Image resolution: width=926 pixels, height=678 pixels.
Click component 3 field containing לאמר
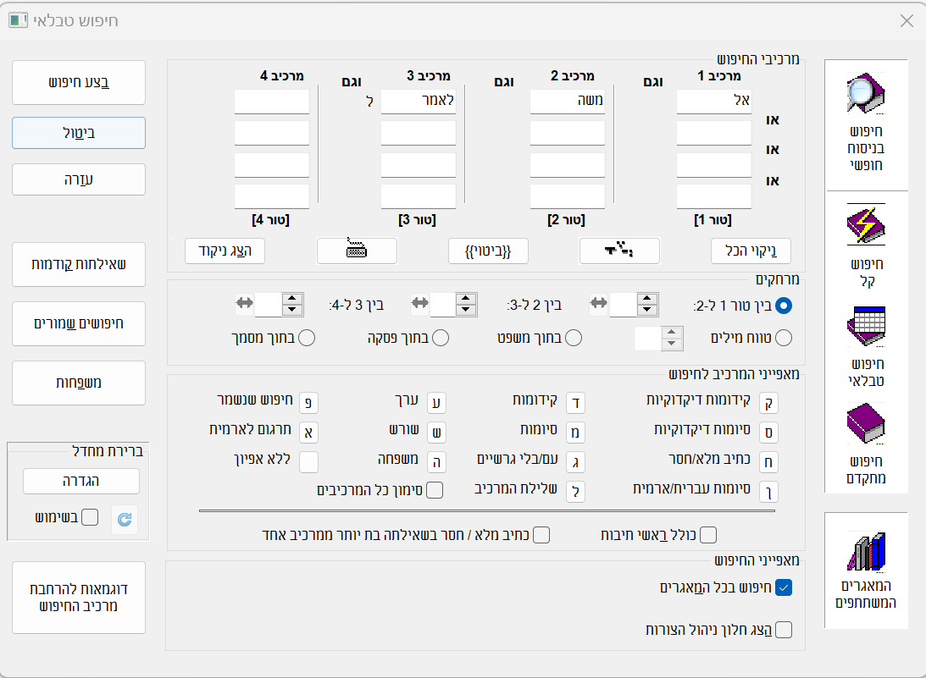419,101
